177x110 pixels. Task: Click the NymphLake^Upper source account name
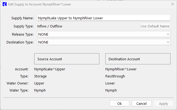coord(49,69)
